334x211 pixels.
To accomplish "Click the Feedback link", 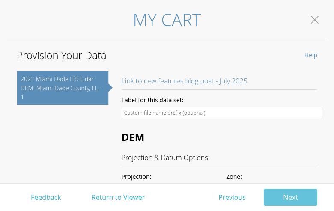I will click(x=46, y=197).
